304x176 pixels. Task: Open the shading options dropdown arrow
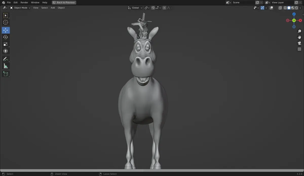click(x=300, y=8)
